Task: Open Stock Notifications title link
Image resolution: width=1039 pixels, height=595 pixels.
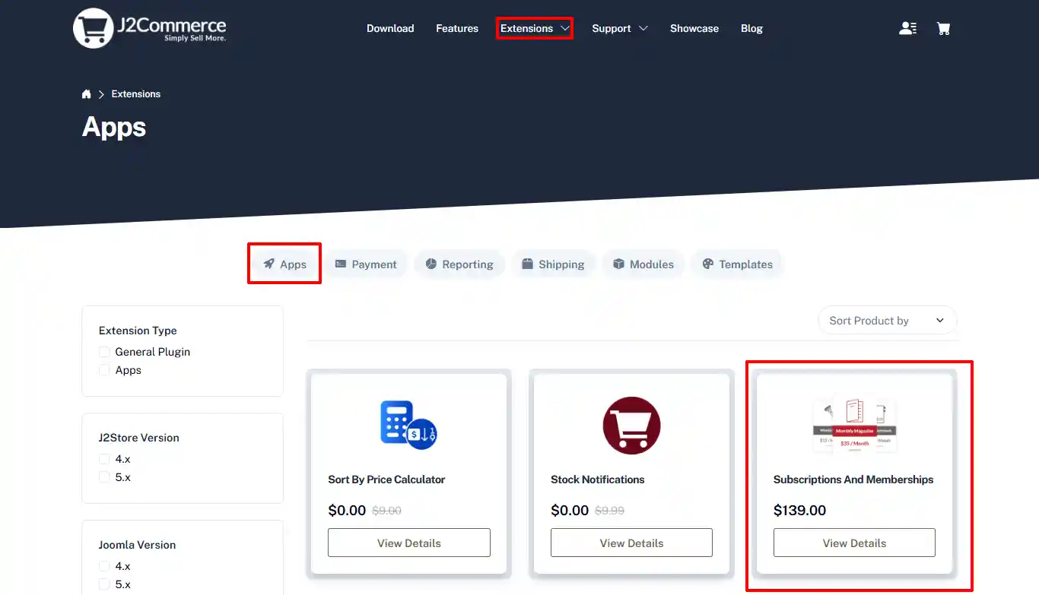Action: [x=598, y=479]
